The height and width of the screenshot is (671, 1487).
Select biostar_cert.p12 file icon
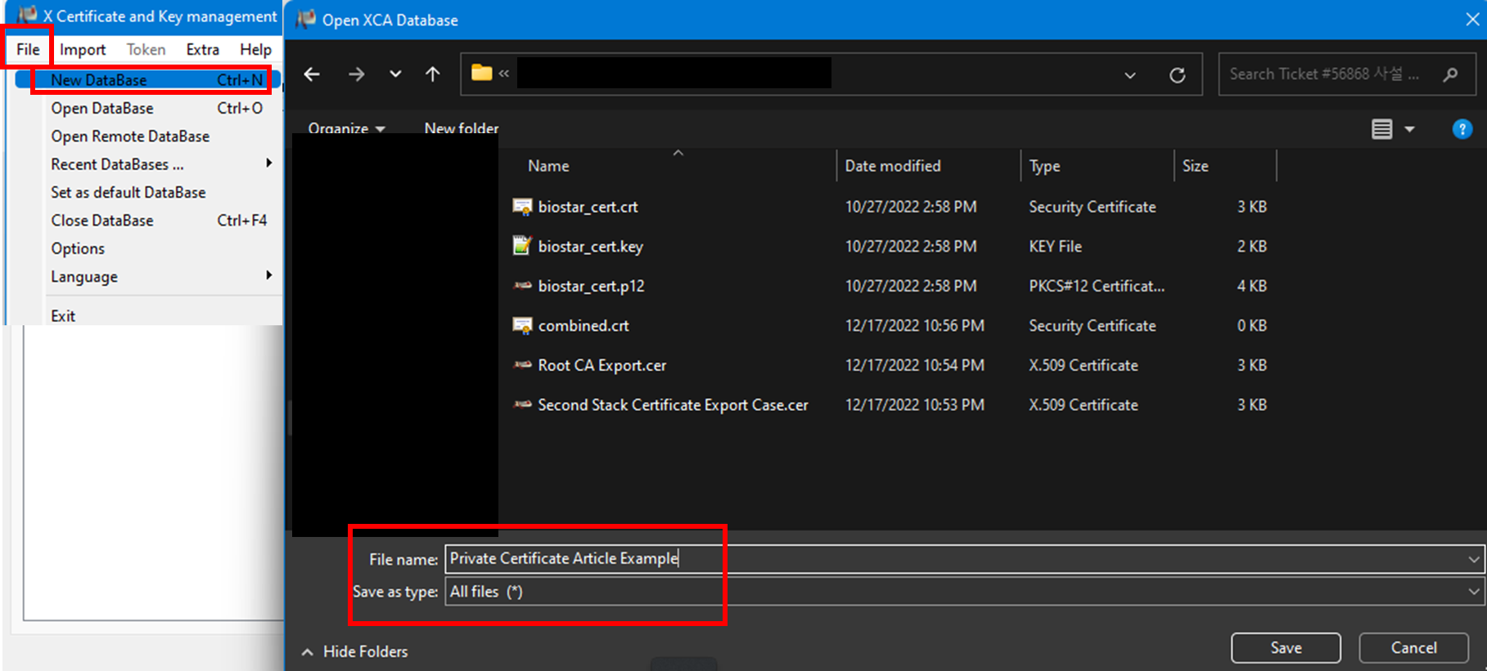pyautogui.click(x=522, y=285)
